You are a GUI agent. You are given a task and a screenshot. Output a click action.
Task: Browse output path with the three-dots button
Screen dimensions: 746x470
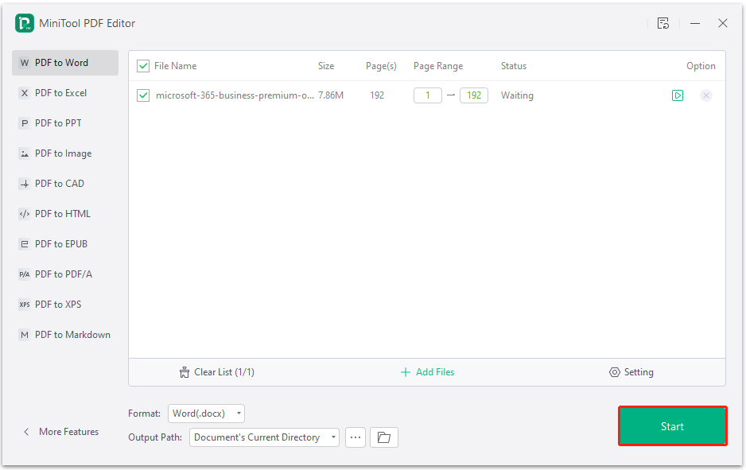tap(356, 437)
